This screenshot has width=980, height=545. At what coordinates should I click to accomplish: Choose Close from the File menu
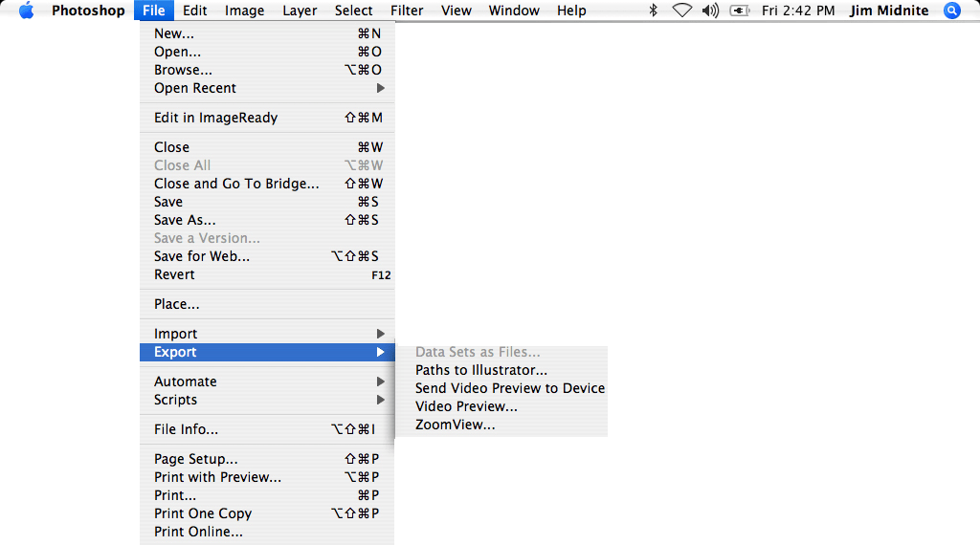coord(267,147)
